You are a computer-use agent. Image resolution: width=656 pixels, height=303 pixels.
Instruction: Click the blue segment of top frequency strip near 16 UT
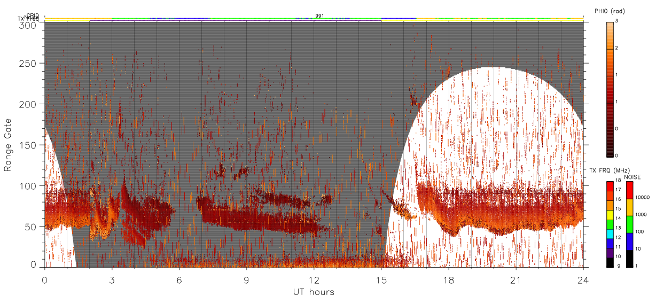[399, 18]
